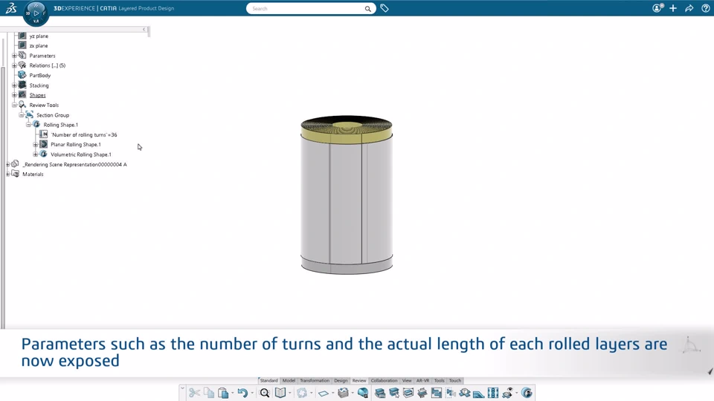This screenshot has height=401, width=714.
Task: Click the magnifier search icon in the toolbar
Action: 265,393
